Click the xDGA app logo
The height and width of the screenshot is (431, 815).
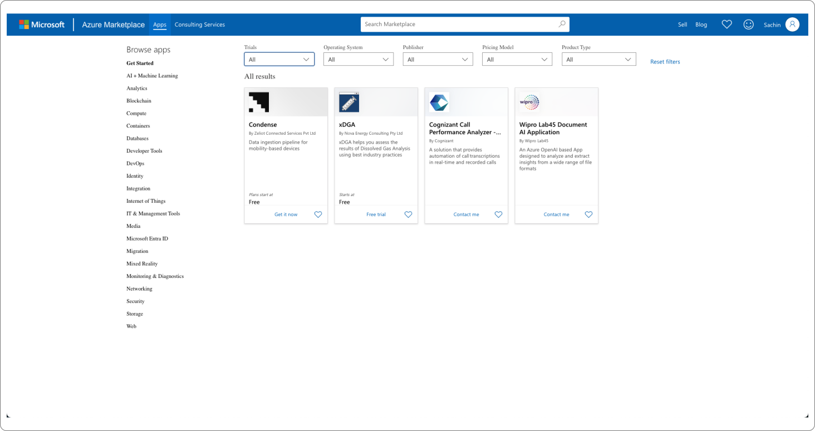[349, 102]
